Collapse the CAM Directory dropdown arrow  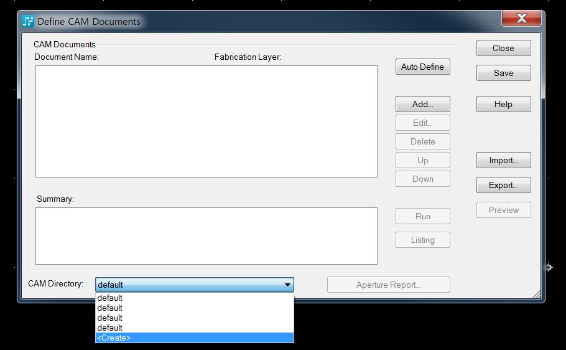pyautogui.click(x=287, y=285)
